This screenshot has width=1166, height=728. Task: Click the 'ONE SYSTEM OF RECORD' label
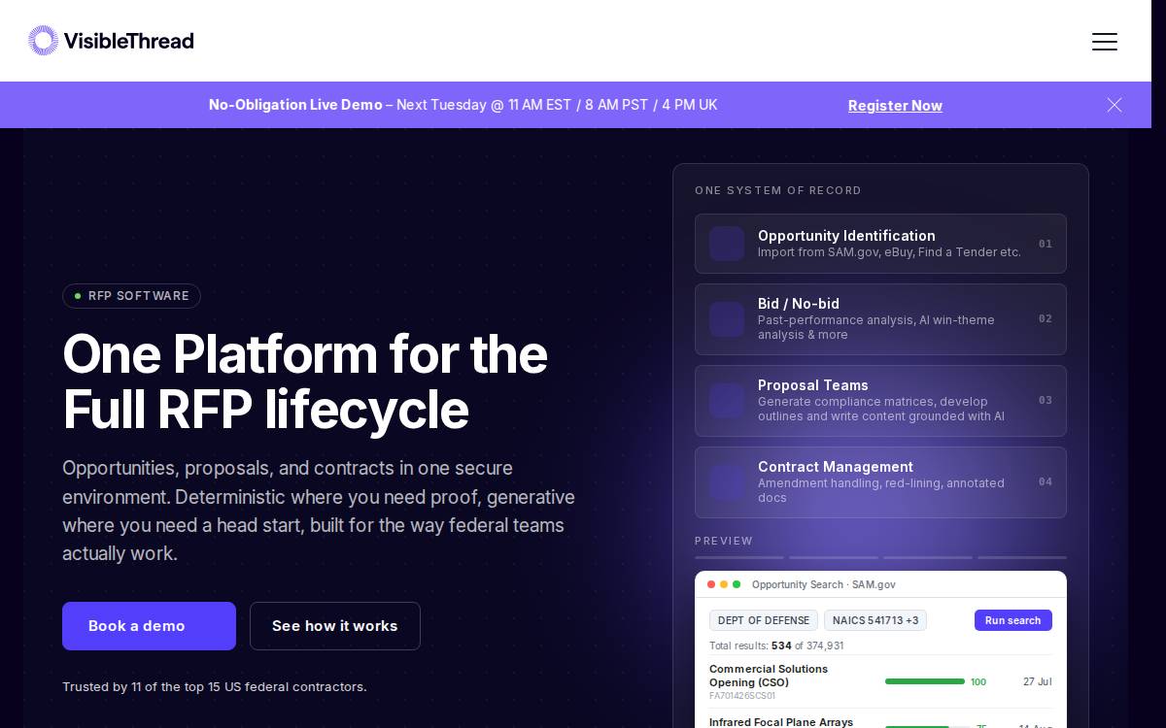(778, 190)
